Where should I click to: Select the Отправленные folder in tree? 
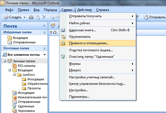click(29, 102)
